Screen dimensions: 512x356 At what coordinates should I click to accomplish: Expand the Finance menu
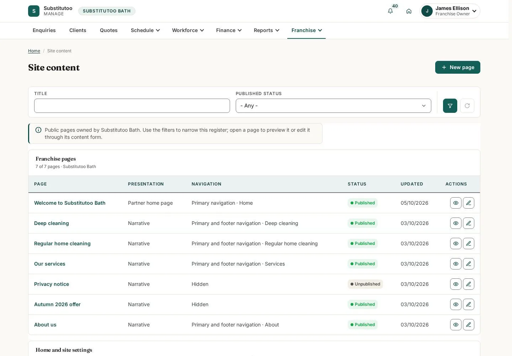(229, 30)
